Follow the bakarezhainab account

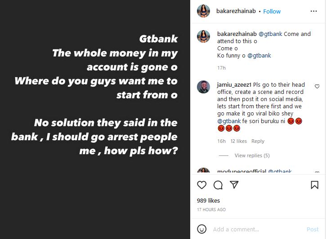pos(272,11)
